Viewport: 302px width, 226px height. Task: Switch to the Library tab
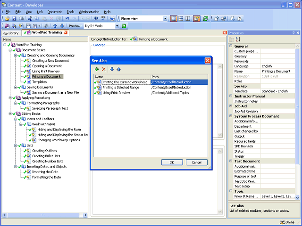11,33
